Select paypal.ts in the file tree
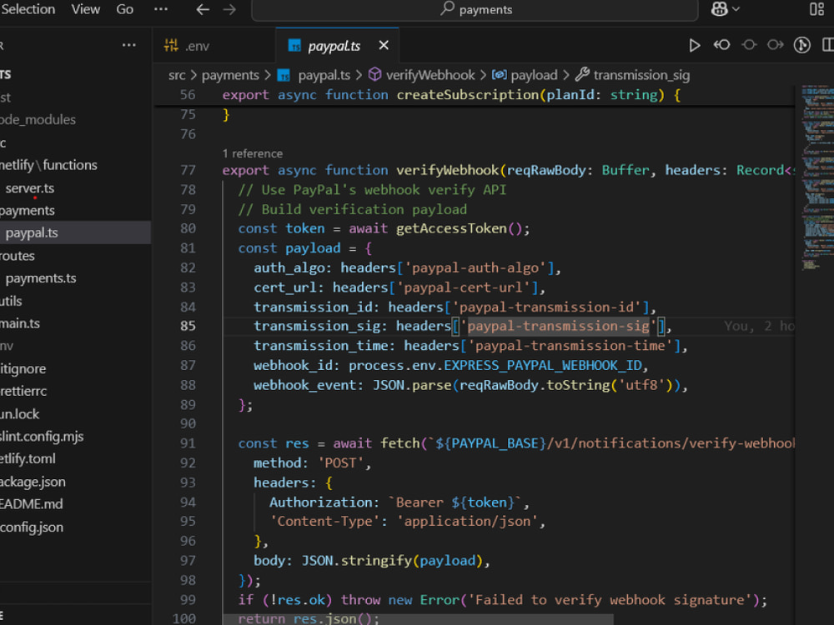834x625 pixels. tap(32, 232)
